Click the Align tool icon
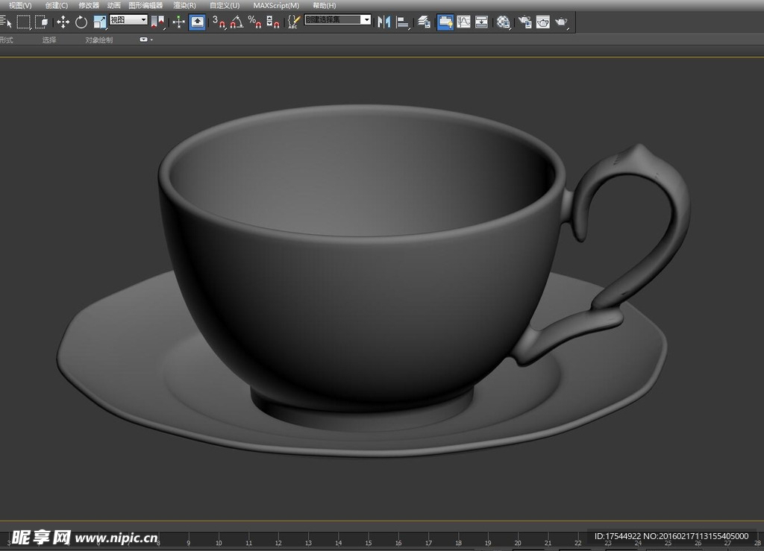 tap(402, 22)
